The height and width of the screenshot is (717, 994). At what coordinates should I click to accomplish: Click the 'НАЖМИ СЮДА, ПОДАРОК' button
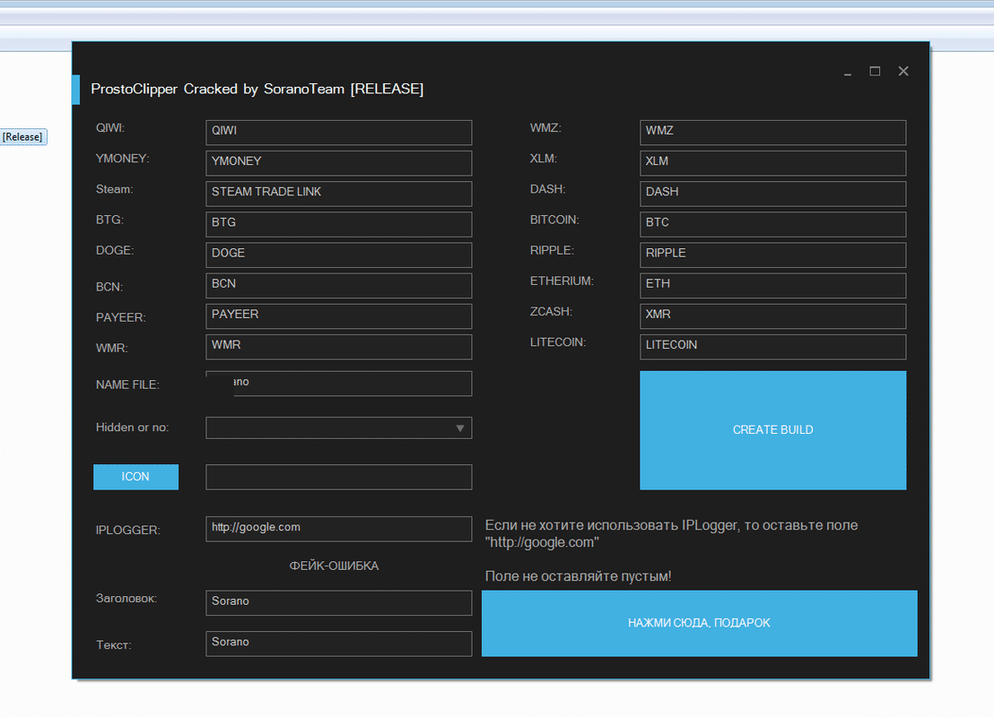point(699,623)
